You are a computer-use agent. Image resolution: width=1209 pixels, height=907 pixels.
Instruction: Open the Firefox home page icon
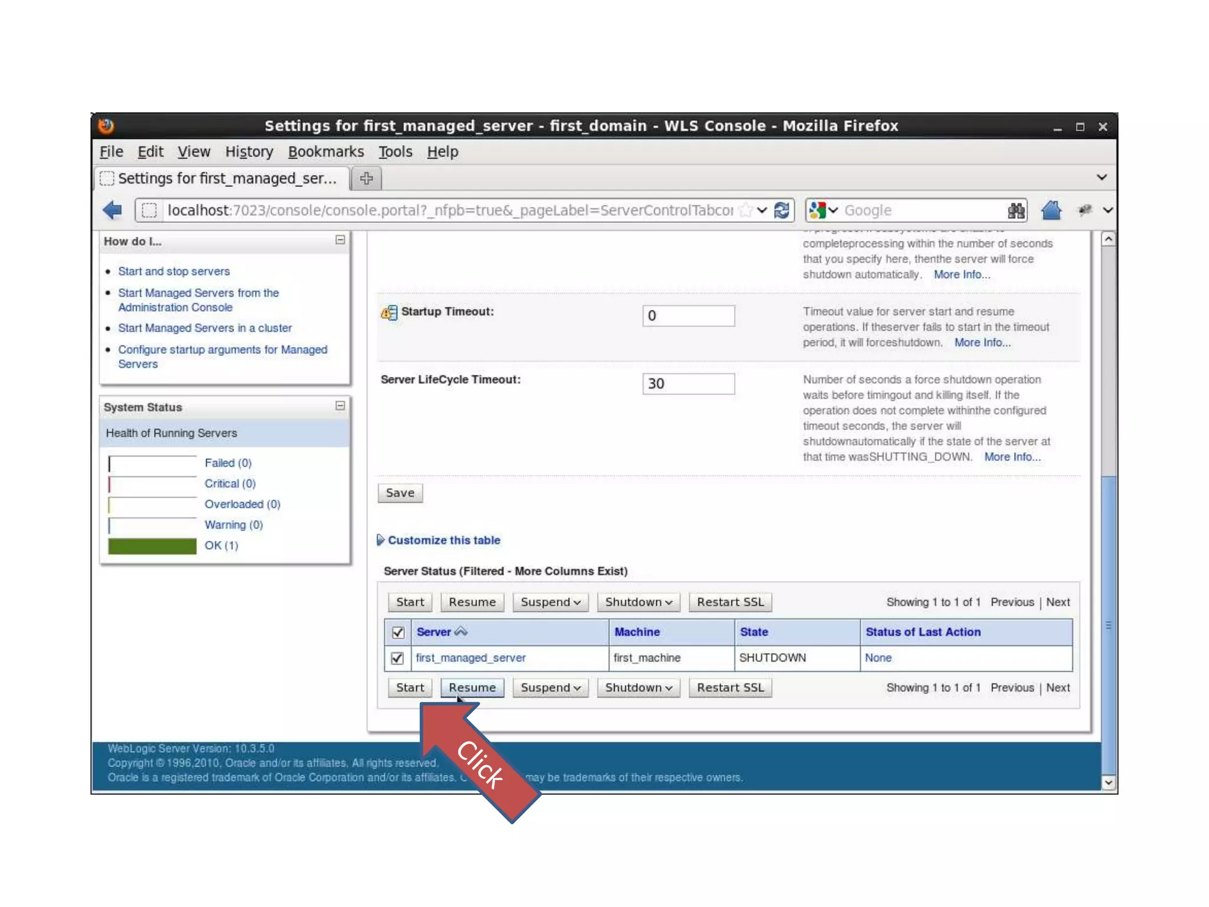[x=1051, y=210]
